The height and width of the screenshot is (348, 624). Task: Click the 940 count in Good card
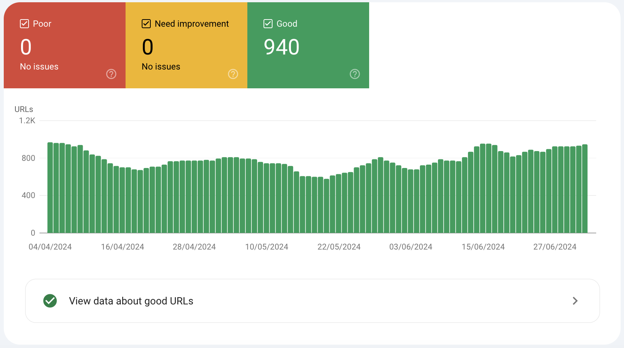point(282,47)
